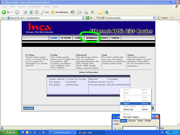Click the first quick launch desktop icon
The height and width of the screenshot is (135, 180).
pos(23,132)
